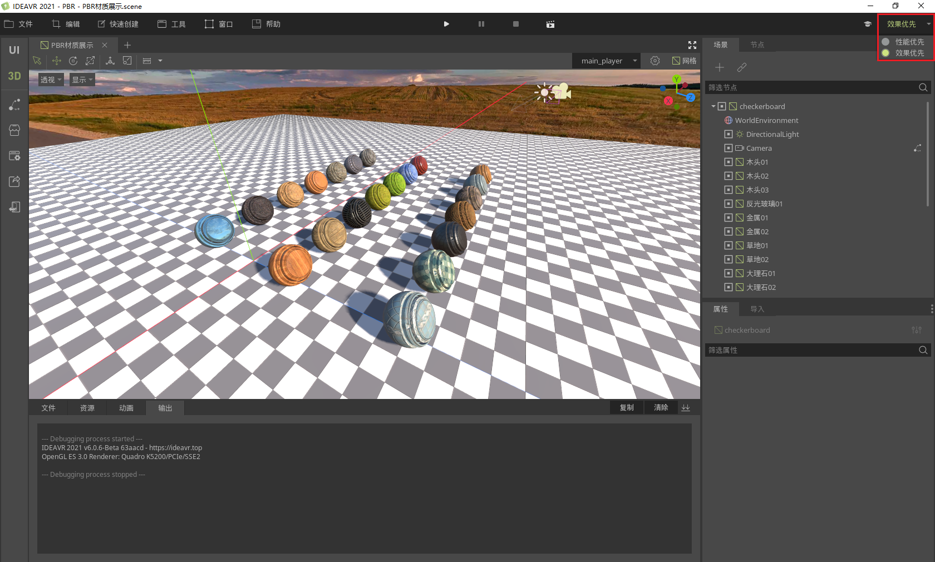
Task: Select the 性能优先 radio option
Action: [x=885, y=42]
